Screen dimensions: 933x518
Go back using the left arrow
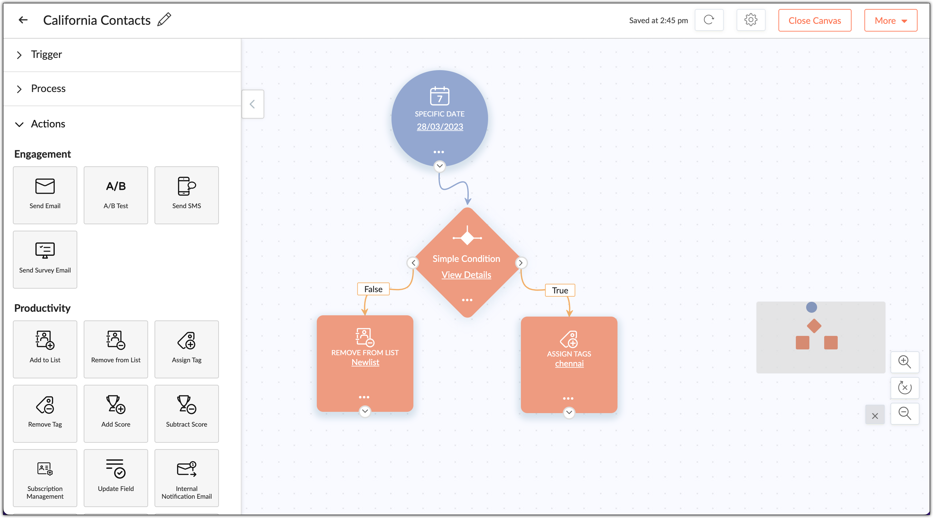23,20
